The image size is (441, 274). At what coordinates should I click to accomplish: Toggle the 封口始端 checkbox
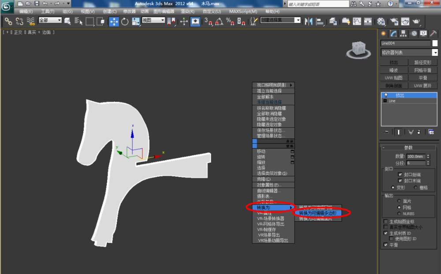click(400, 175)
